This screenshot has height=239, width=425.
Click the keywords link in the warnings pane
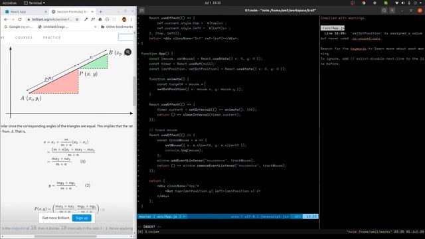click(x=358, y=48)
